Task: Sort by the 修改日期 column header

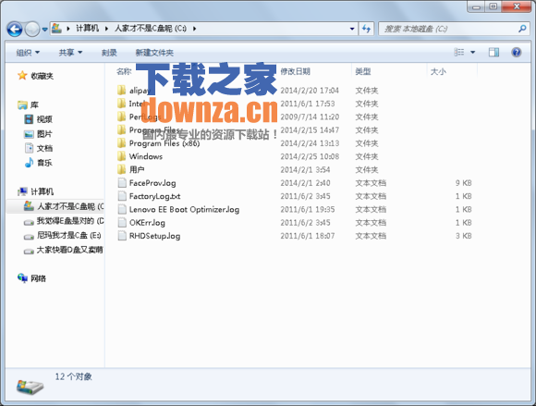Action: [296, 71]
